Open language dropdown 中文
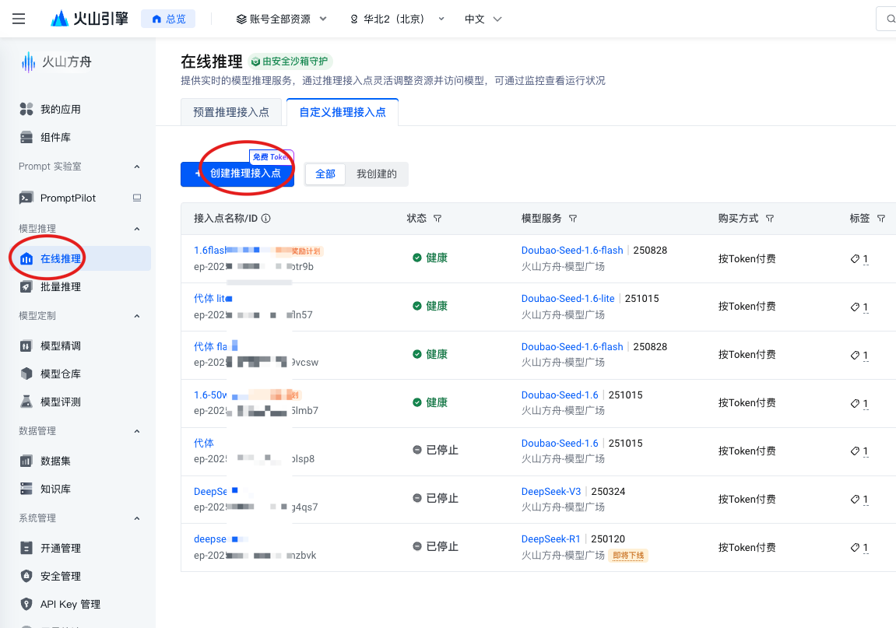The width and height of the screenshot is (896, 628). tap(483, 19)
